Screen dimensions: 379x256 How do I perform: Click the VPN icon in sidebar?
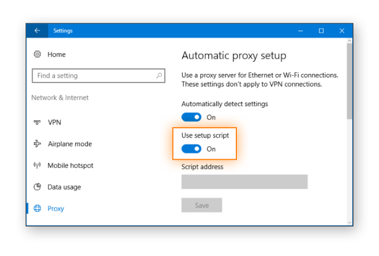click(x=38, y=122)
